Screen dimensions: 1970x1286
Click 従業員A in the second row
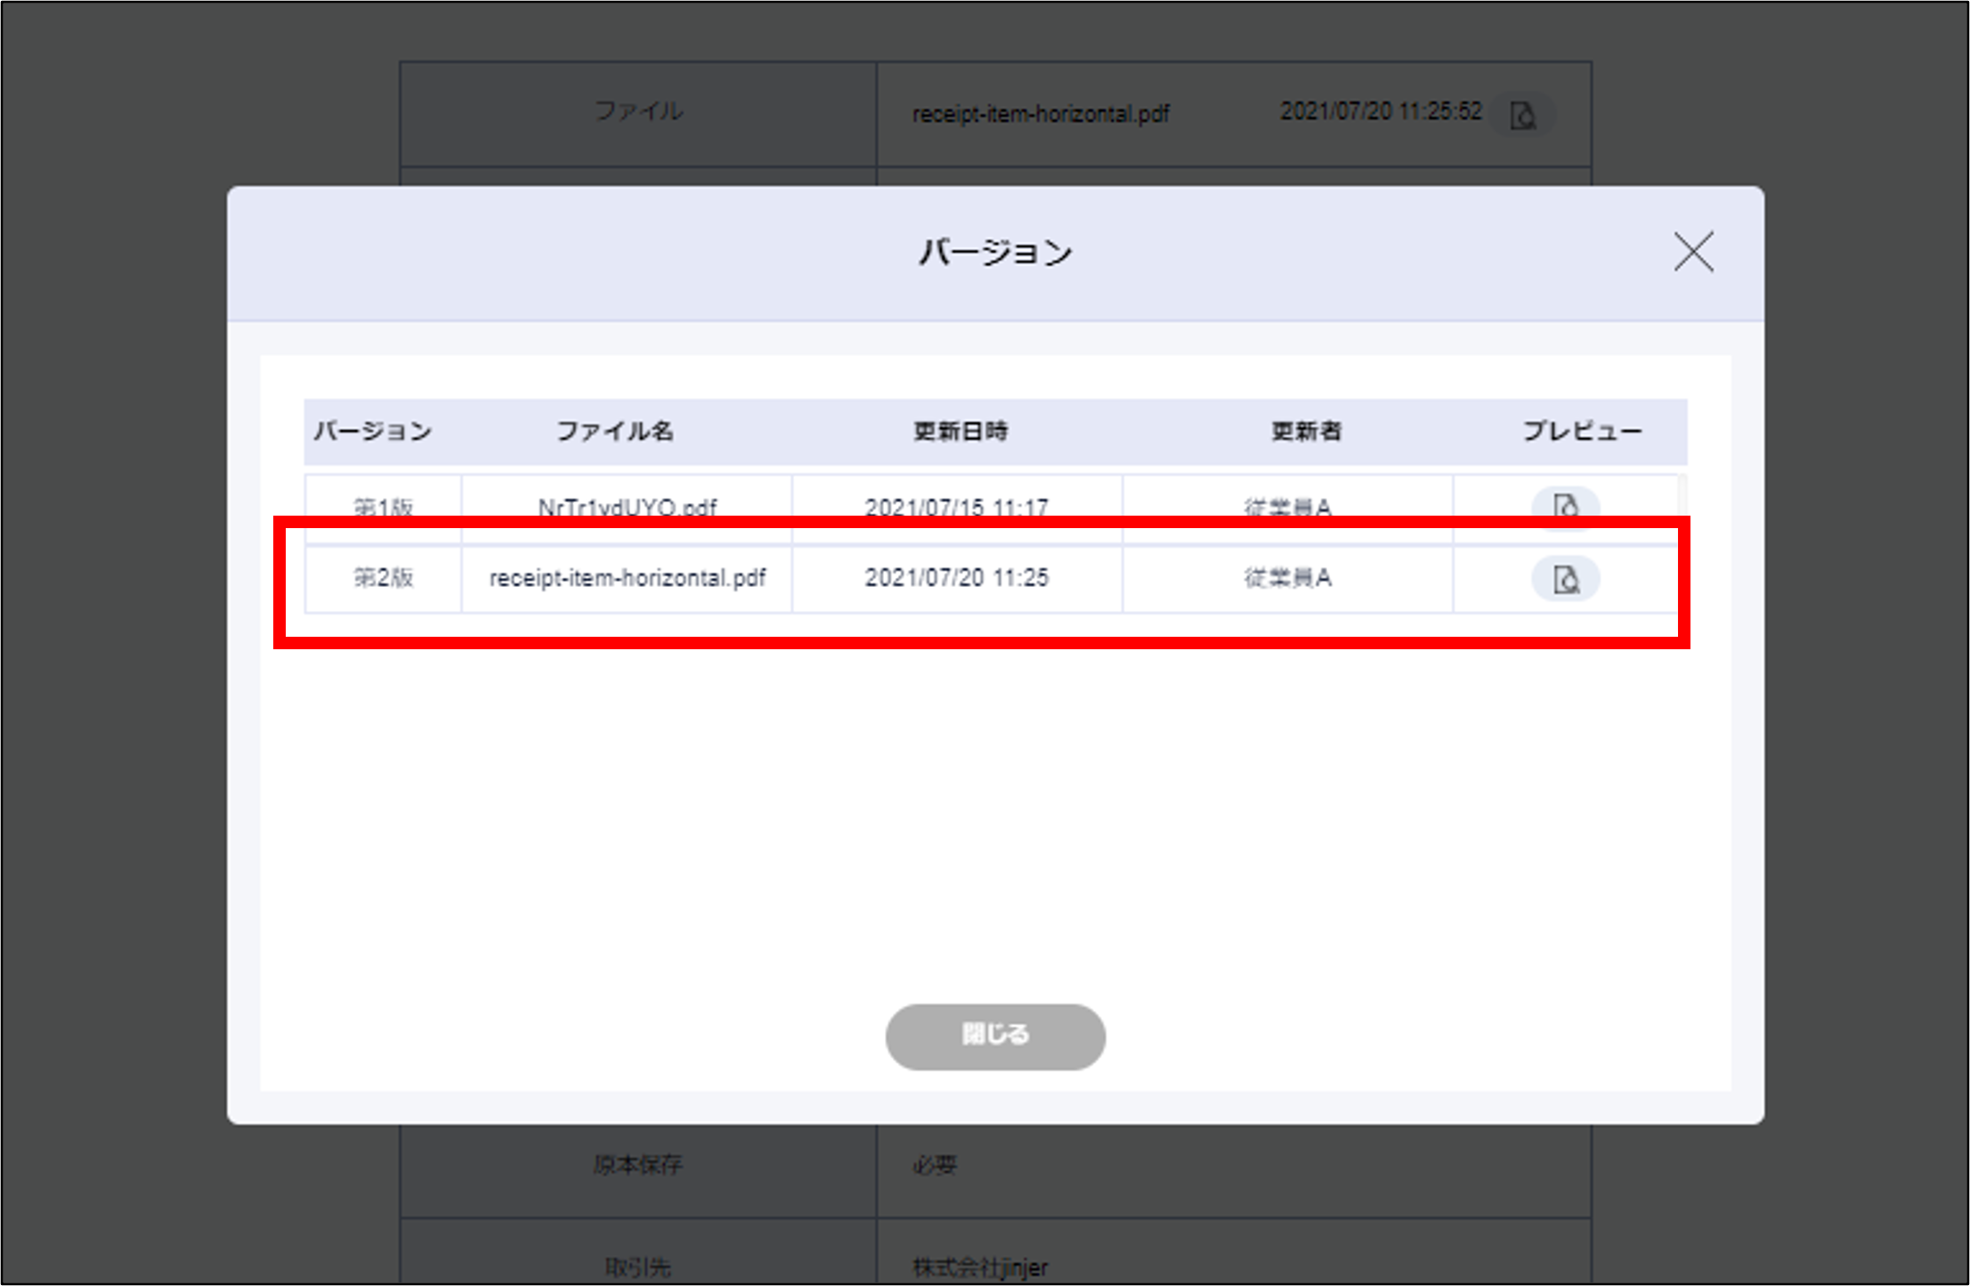coord(1287,578)
